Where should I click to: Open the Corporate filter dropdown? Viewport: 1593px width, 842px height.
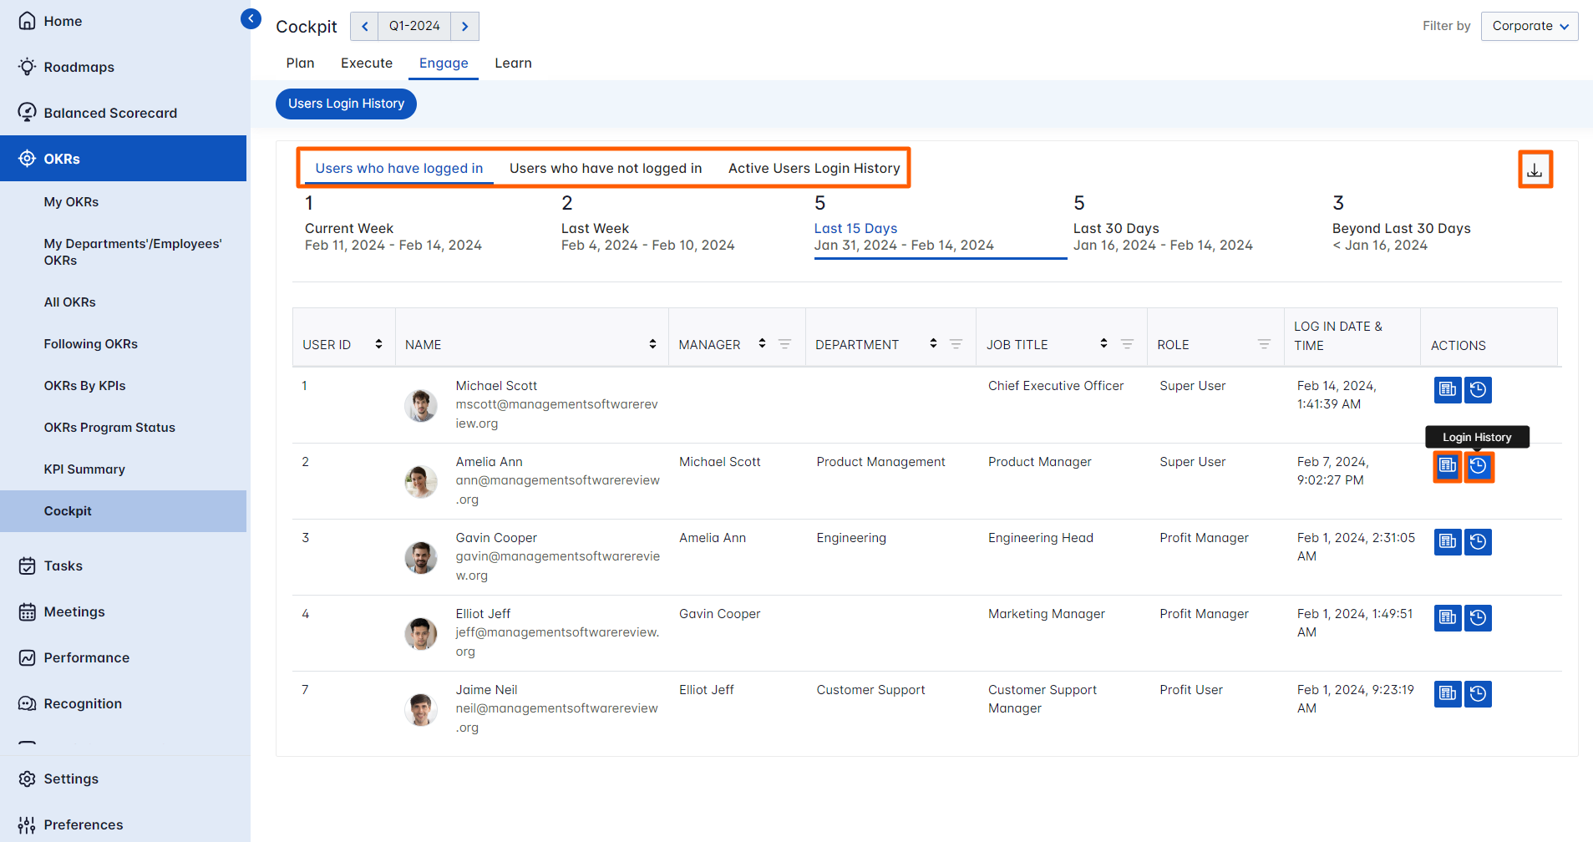1530,26
